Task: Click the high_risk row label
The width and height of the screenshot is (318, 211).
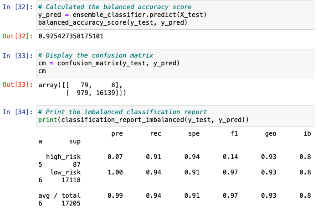Action: 63,157
